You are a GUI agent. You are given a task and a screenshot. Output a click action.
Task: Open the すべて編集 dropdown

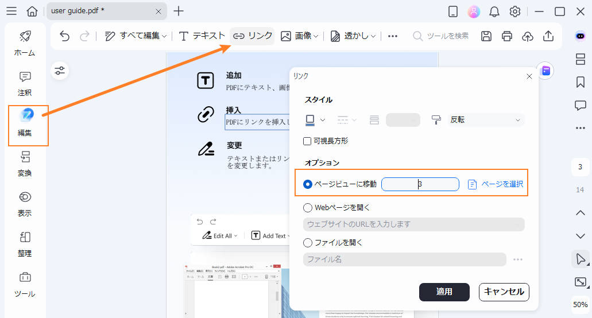coord(135,36)
